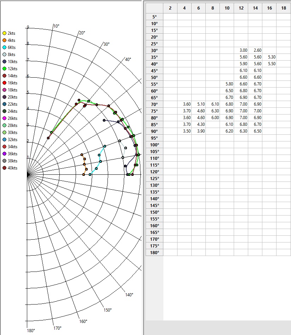
Task: Click the 120° row header
Action: click(x=155, y=172)
